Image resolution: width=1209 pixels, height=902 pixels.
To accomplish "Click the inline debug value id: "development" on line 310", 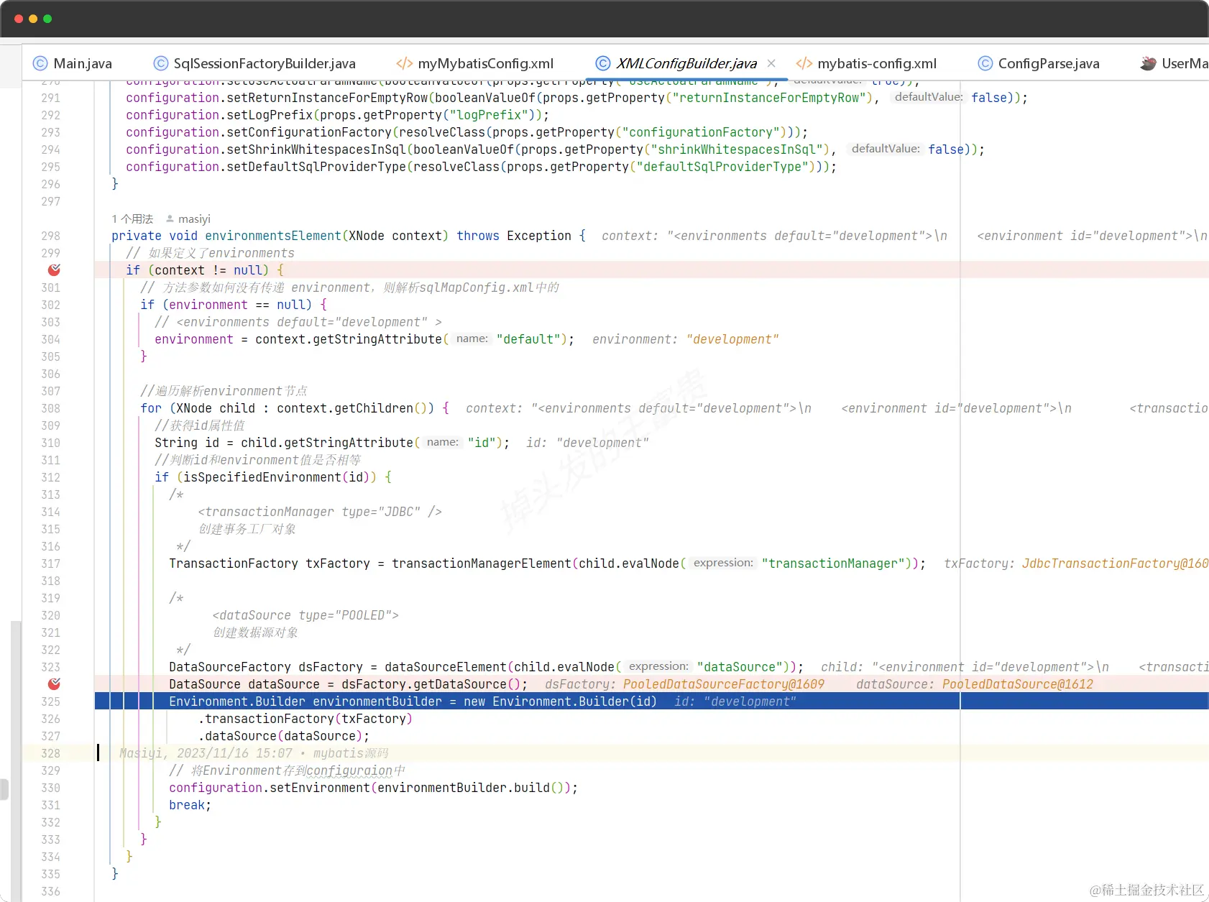I will pyautogui.click(x=587, y=443).
